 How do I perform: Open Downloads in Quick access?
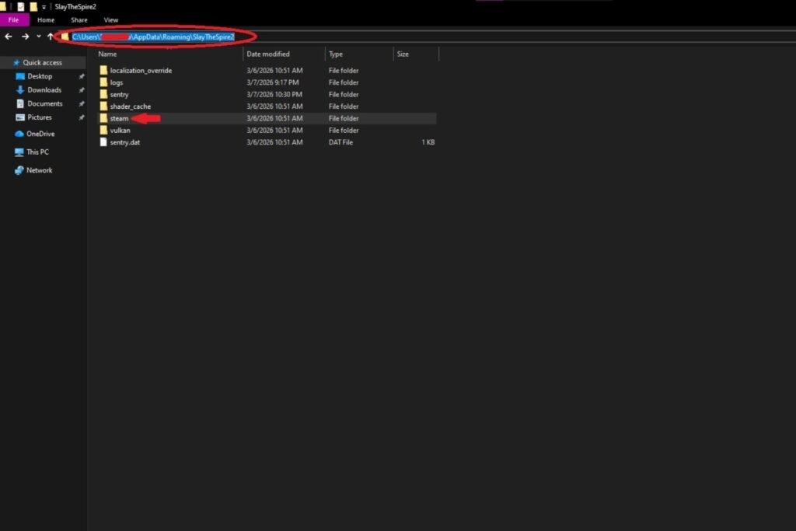[x=44, y=90]
